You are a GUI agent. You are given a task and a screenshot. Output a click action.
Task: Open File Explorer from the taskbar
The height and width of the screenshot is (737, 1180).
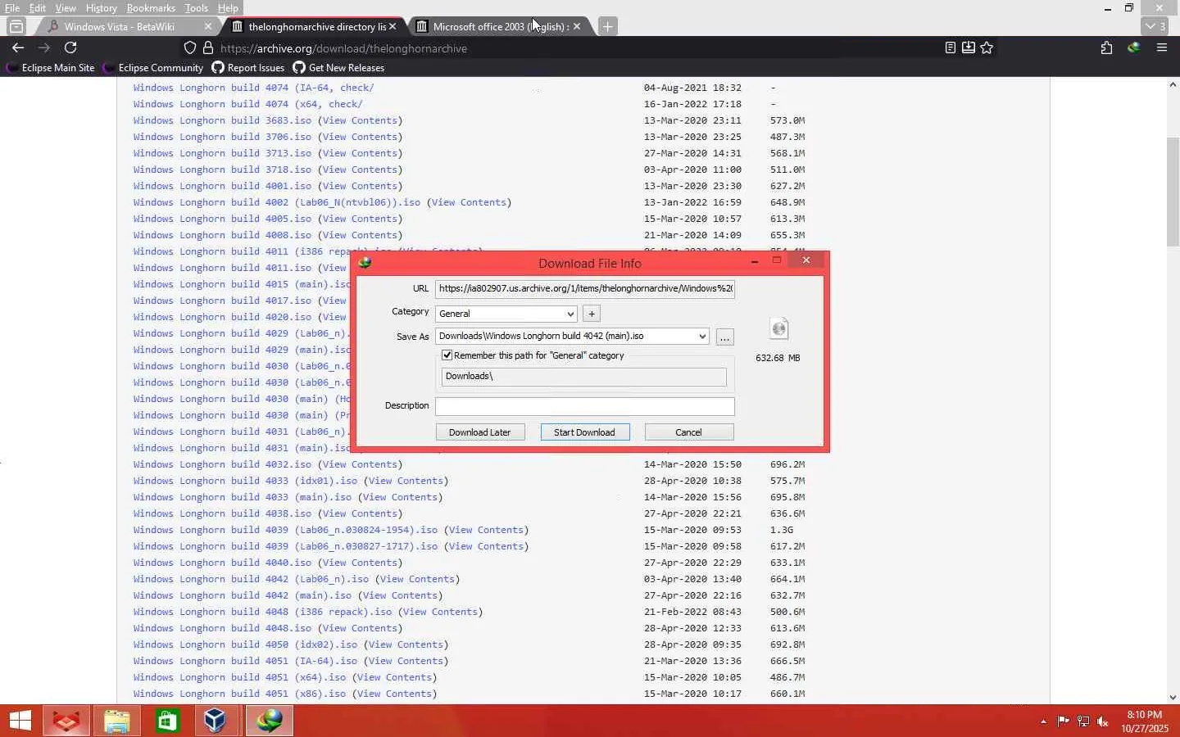(x=117, y=721)
